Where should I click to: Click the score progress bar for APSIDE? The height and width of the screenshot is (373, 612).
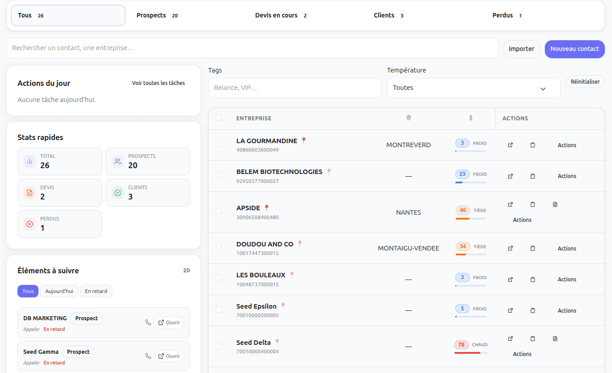click(471, 218)
